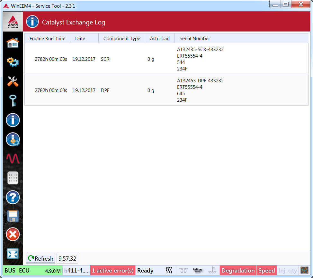Screen dimensions: 313x278
Task: Click the Degradation status indicator
Action: tap(238, 271)
